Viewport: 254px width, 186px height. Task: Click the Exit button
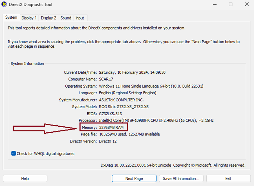228,178
